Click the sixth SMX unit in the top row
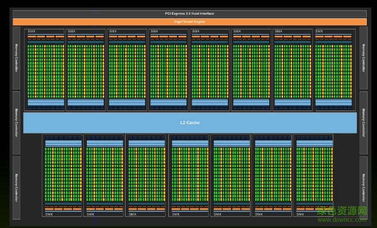The height and width of the screenshot is (228, 377). click(x=251, y=70)
